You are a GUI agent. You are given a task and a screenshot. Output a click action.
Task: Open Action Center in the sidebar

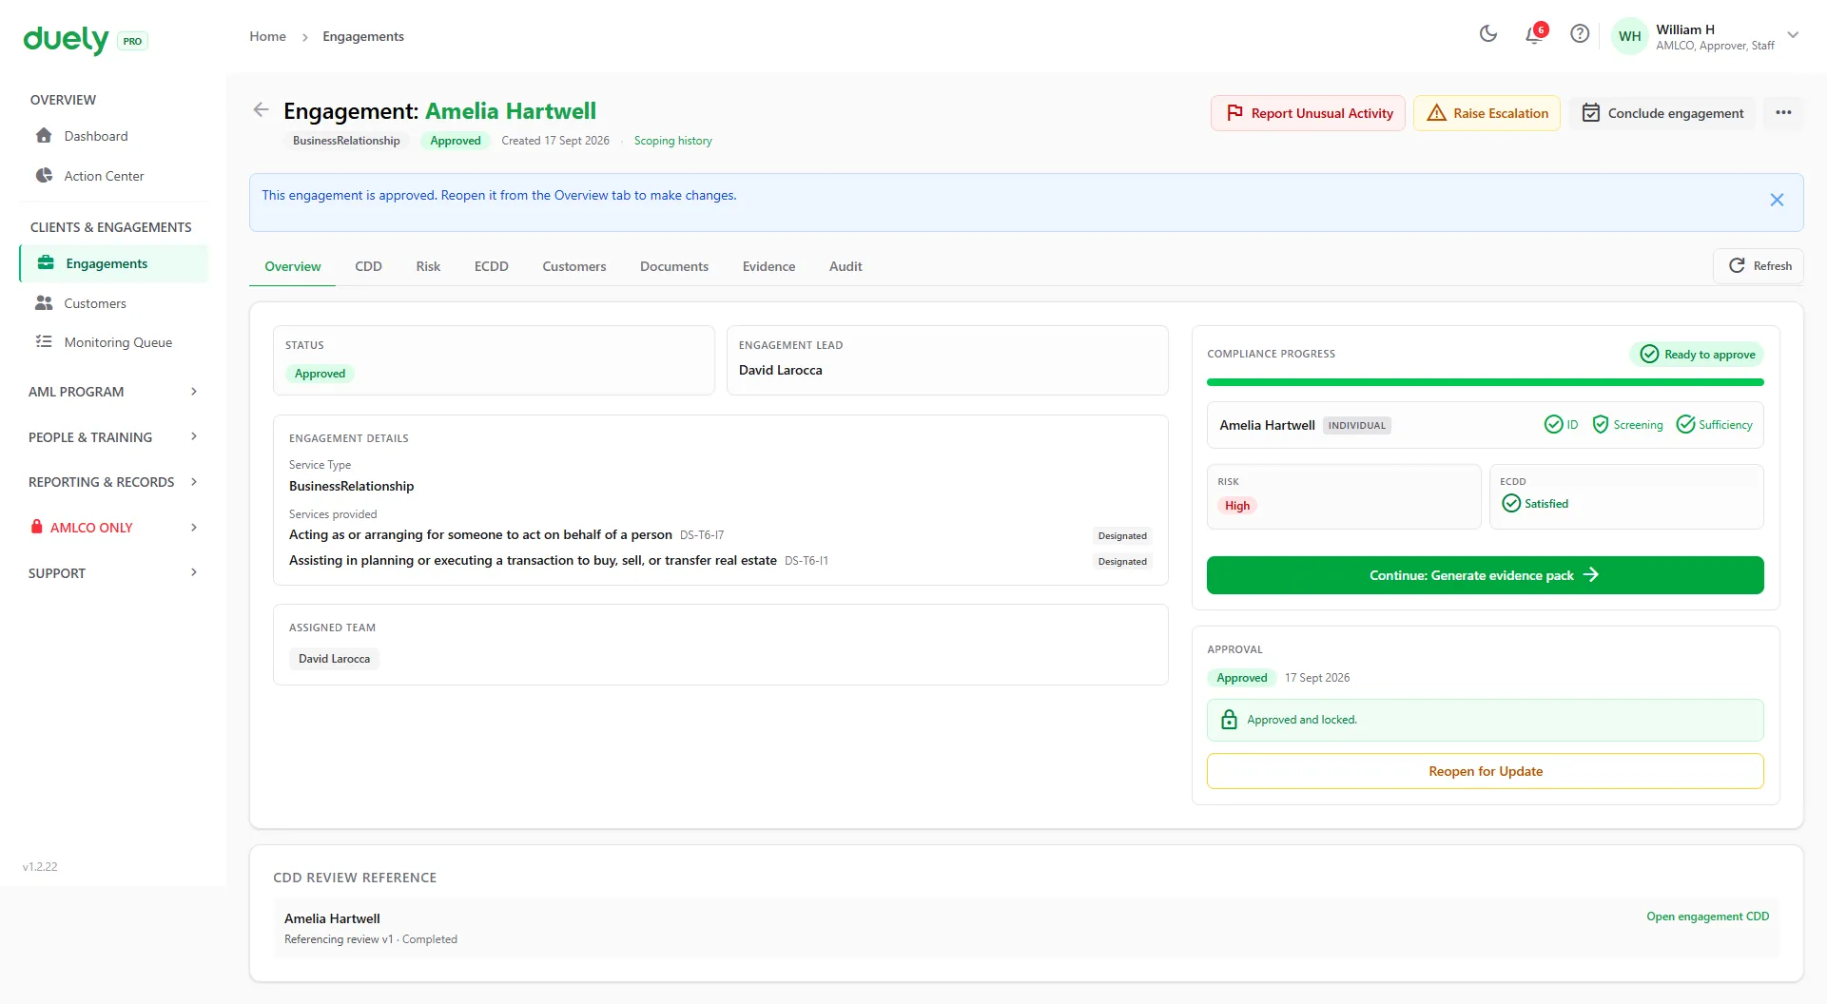click(x=114, y=176)
